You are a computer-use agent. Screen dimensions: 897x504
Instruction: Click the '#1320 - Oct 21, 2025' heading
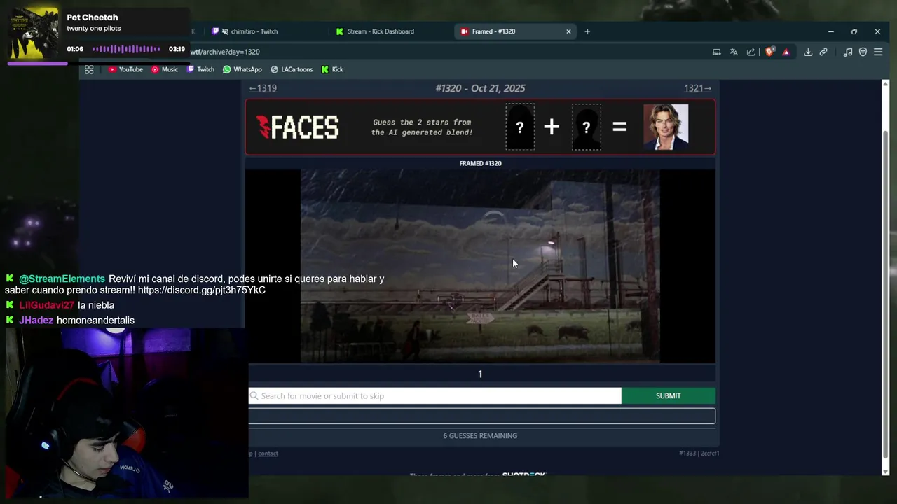(x=480, y=88)
